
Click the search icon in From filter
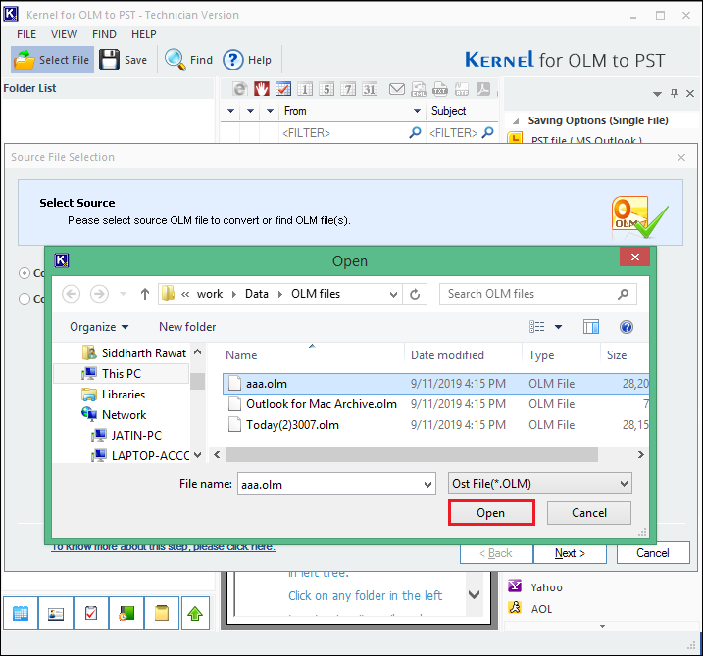tap(415, 132)
